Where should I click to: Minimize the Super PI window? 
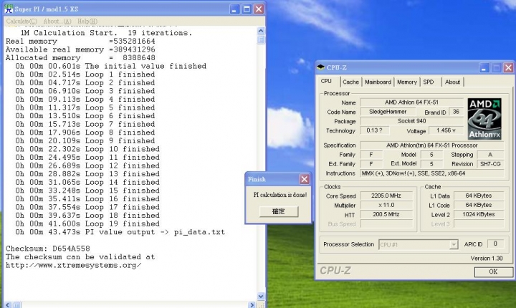(x=234, y=9)
